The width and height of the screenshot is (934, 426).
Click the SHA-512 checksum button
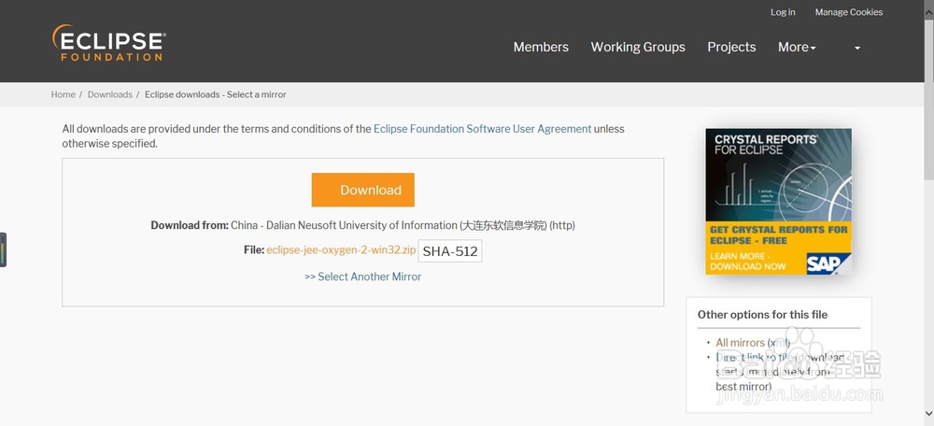[x=450, y=250]
